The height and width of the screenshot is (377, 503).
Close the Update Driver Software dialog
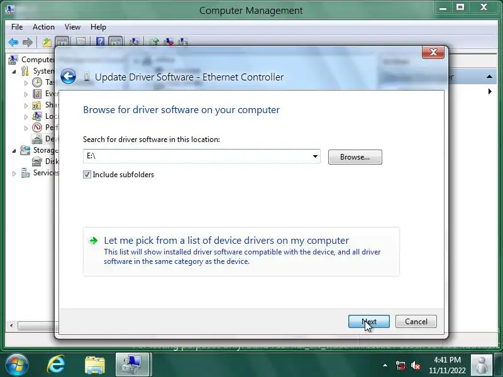click(433, 52)
